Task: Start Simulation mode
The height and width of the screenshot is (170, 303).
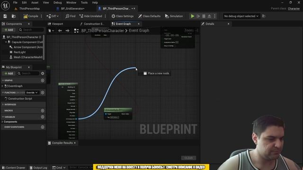Action: pyautogui.click(x=174, y=16)
